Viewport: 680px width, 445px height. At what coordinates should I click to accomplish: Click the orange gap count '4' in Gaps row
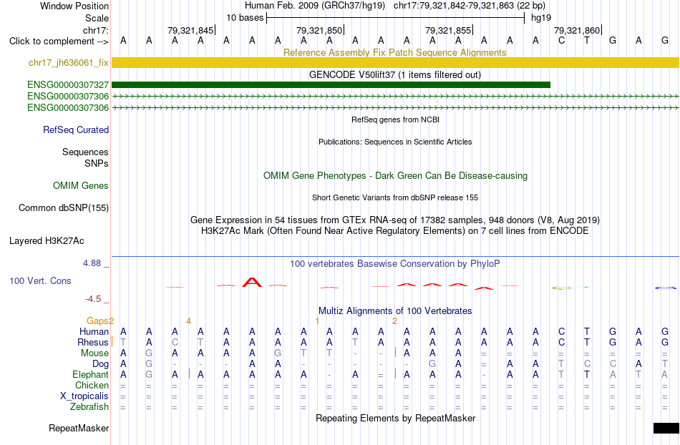(188, 321)
